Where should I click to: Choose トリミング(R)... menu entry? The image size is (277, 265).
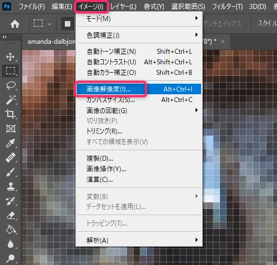click(x=139, y=131)
